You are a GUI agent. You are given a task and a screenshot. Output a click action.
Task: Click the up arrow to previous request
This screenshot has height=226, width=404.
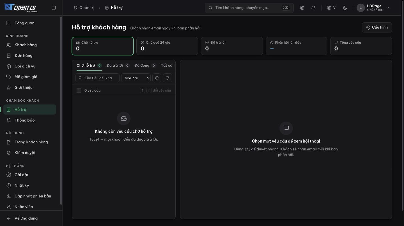click(143, 90)
